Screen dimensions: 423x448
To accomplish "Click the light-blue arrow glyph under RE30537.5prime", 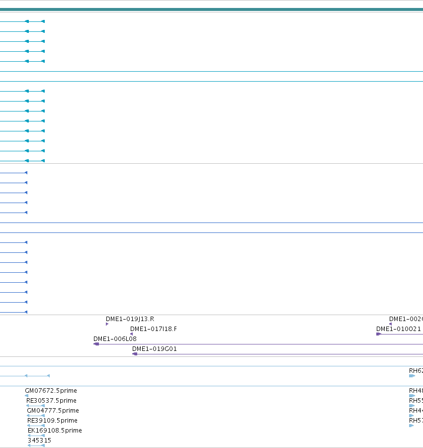I will (x=35, y=406).
